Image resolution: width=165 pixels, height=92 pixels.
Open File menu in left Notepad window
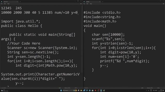point(2,4)
